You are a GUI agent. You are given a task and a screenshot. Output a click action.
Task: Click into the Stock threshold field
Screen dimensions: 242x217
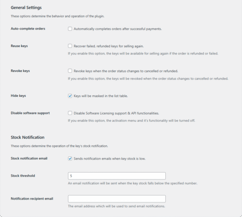pyautogui.click(x=117, y=176)
